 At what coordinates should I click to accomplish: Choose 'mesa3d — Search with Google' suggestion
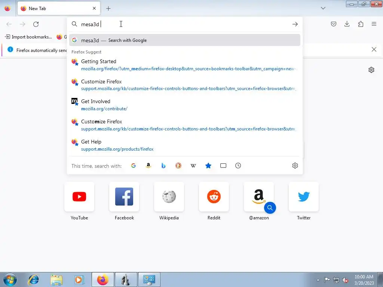click(x=185, y=40)
